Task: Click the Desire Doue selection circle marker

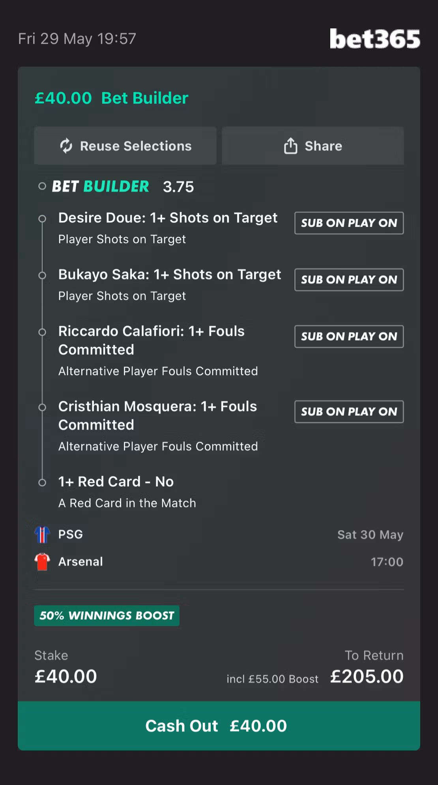Action: point(42,219)
